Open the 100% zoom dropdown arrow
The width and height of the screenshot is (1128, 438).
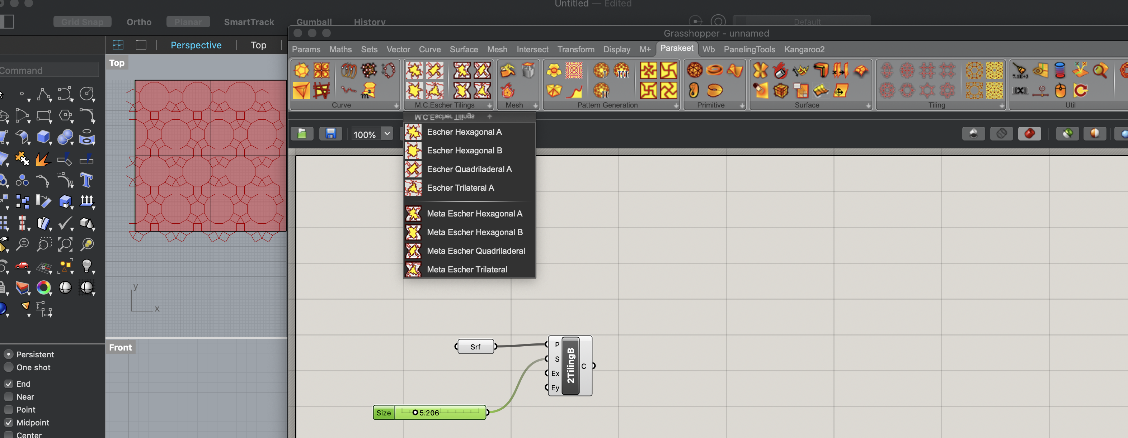click(387, 133)
